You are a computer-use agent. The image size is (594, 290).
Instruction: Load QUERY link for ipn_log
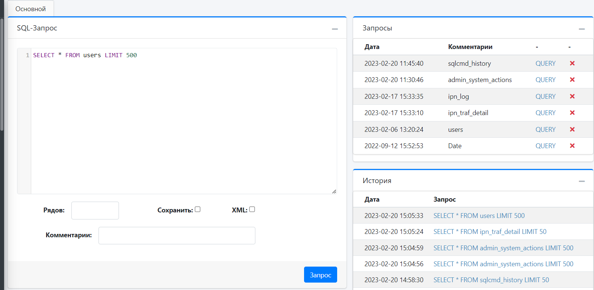click(545, 97)
